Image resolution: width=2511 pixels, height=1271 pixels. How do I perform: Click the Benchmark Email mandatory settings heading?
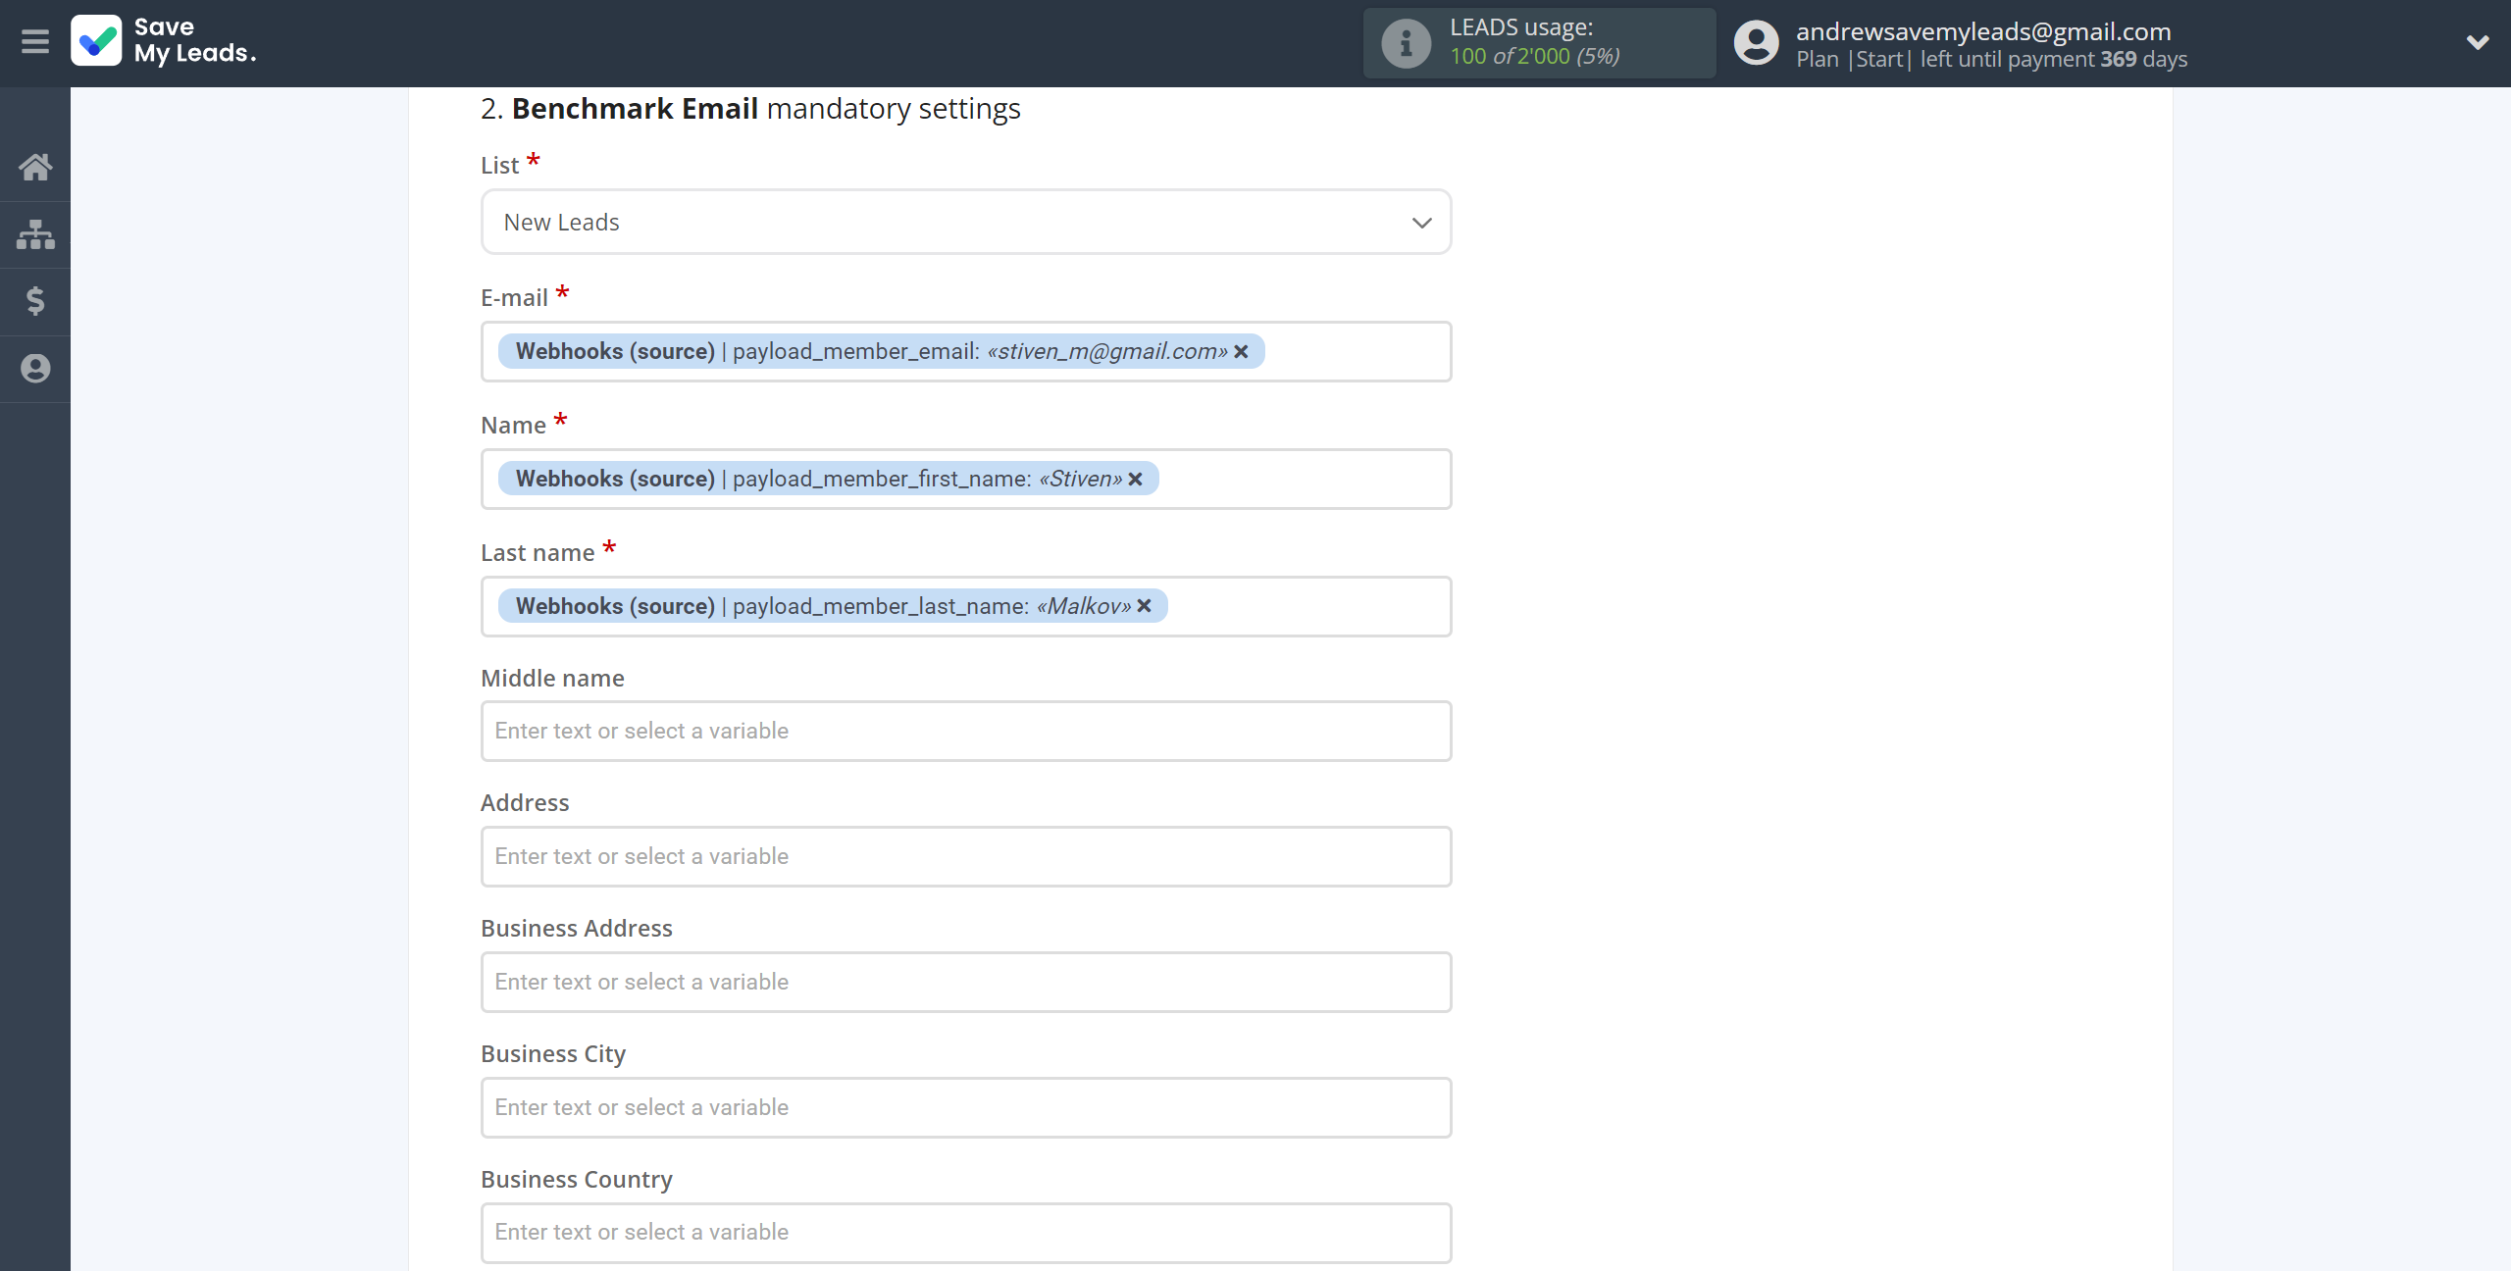click(750, 109)
